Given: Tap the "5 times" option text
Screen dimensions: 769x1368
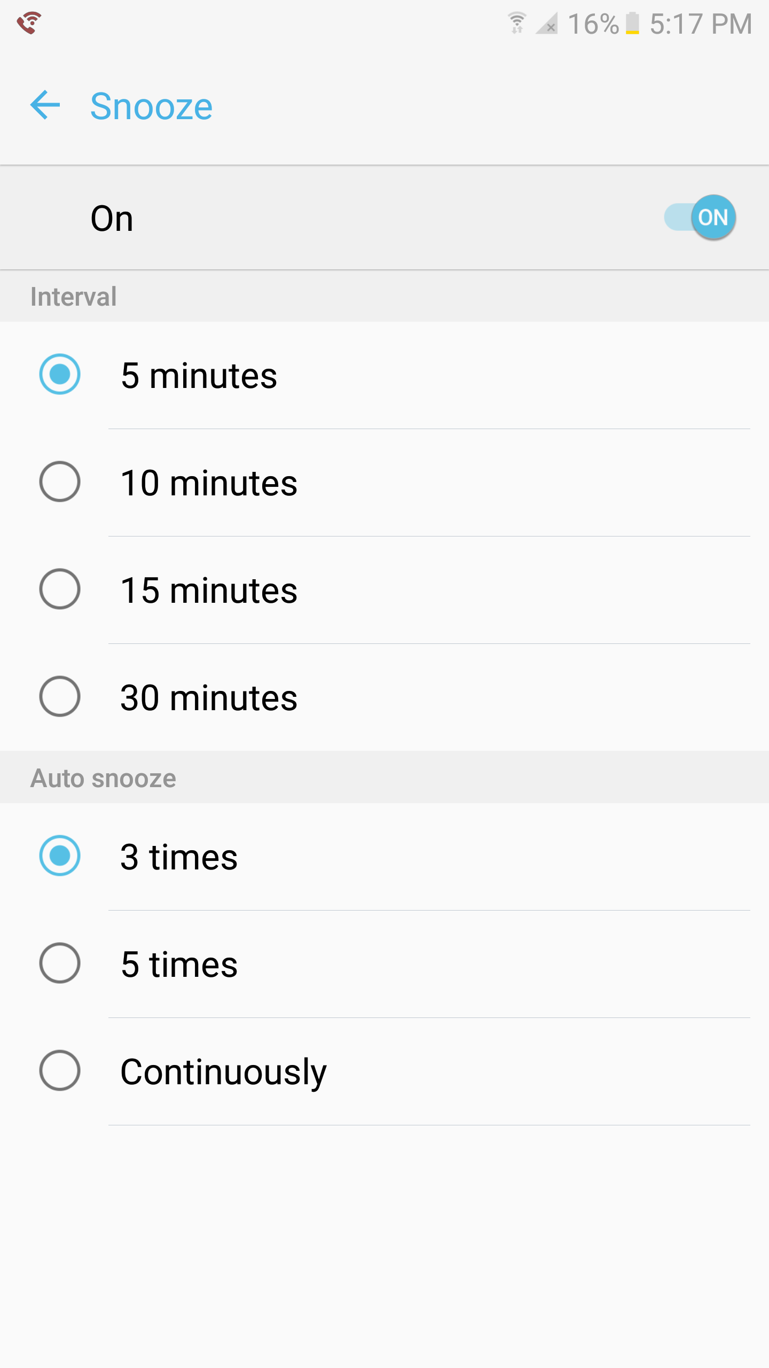Looking at the screenshot, I should pos(179,965).
